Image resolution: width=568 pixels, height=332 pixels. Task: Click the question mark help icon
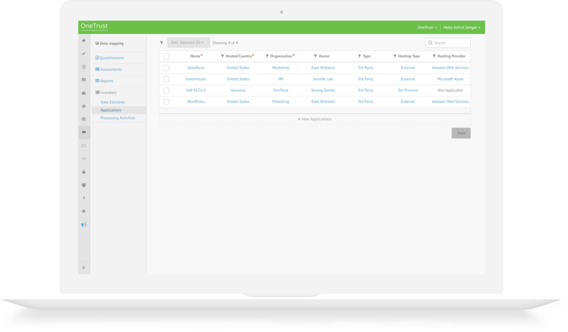(83, 198)
